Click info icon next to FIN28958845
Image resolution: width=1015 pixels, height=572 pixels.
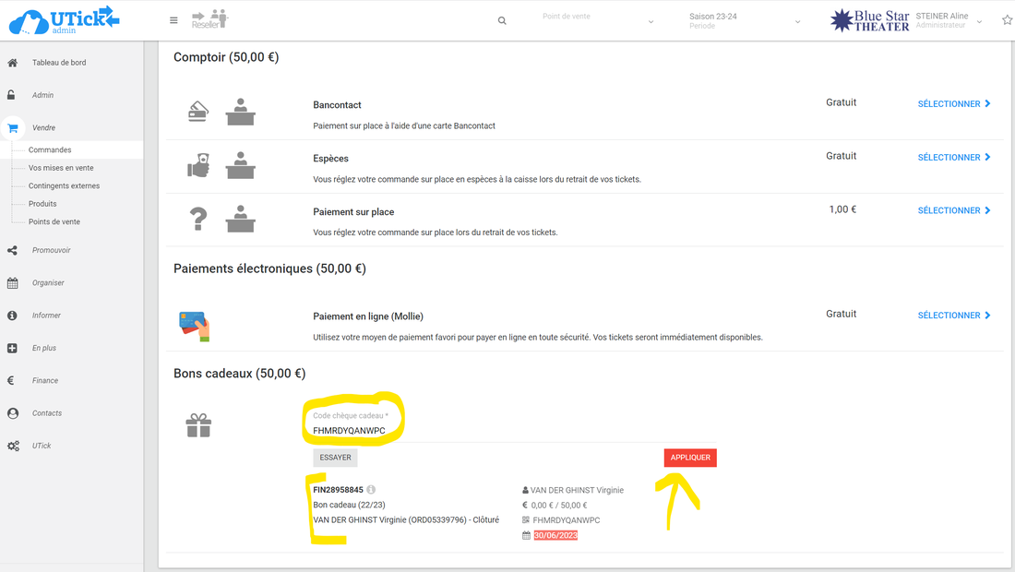[x=371, y=490]
